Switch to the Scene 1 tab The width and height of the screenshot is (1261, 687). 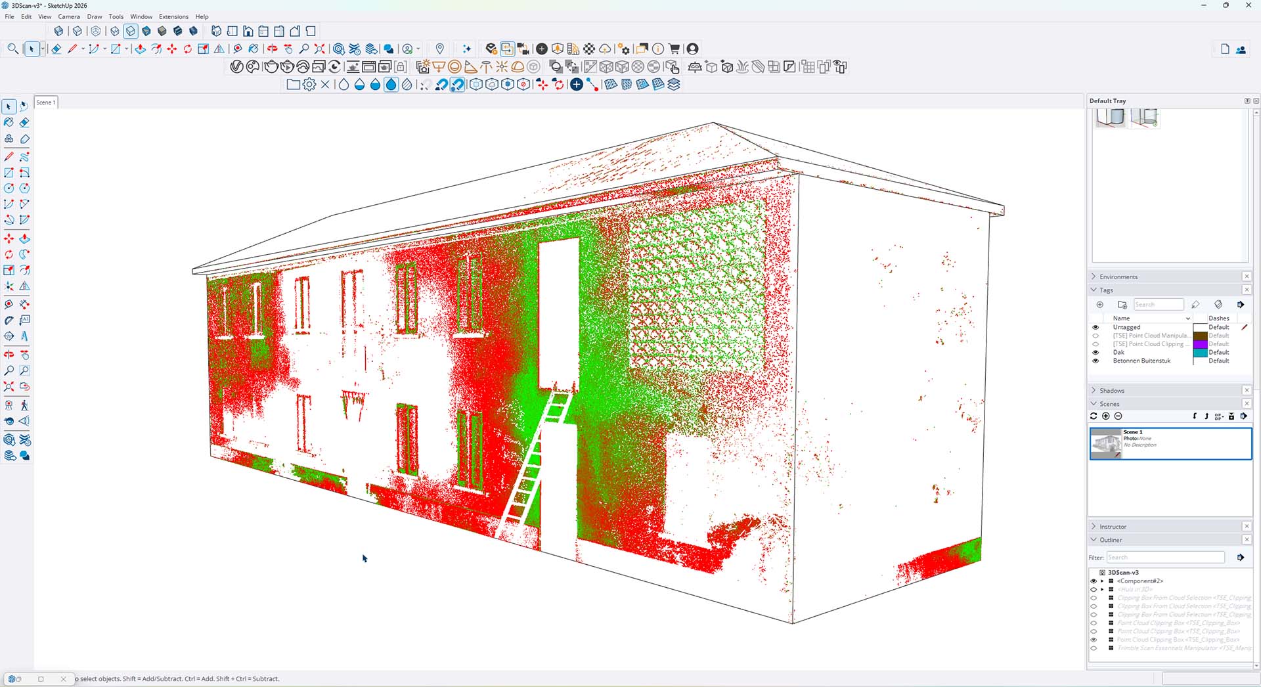tap(45, 102)
